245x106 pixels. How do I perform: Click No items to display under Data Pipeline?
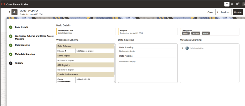tap(127, 61)
